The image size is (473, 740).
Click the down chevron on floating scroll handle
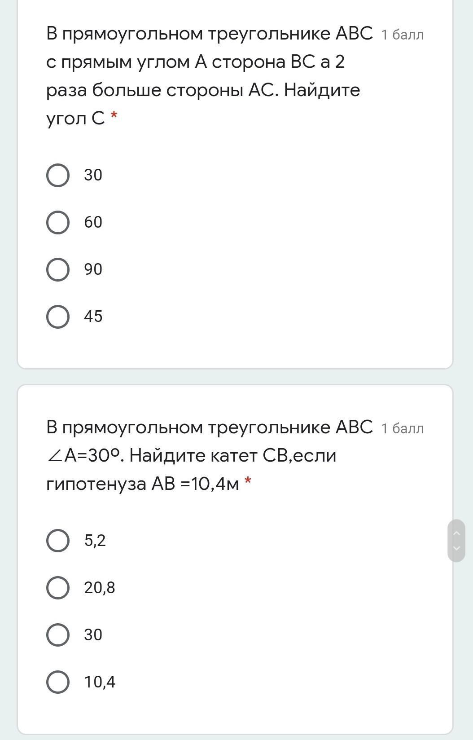tap(457, 548)
